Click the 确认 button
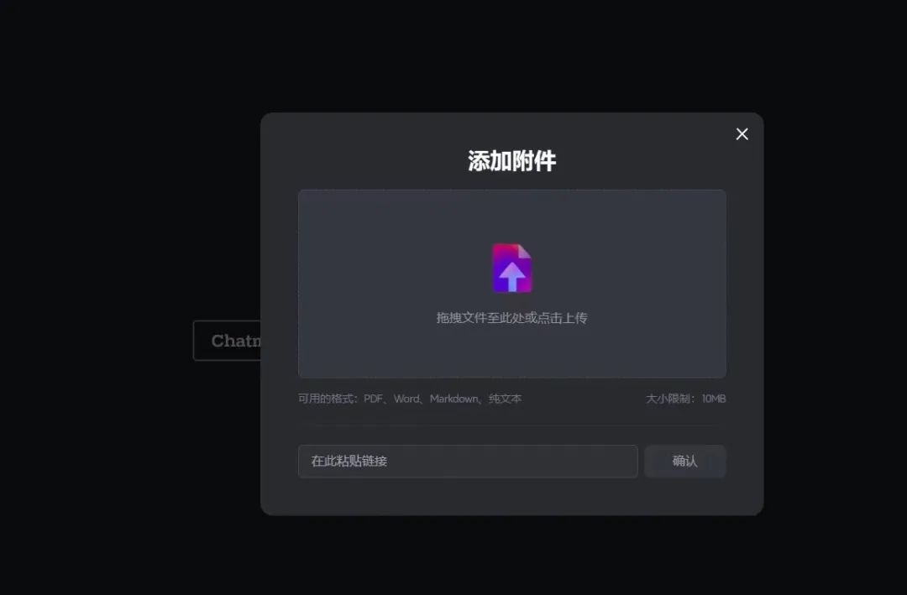This screenshot has height=595, width=907. (685, 462)
